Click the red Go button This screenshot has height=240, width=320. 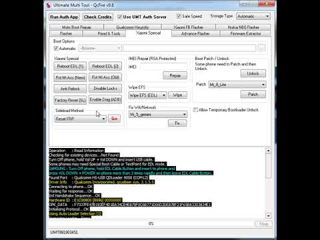[114, 119]
